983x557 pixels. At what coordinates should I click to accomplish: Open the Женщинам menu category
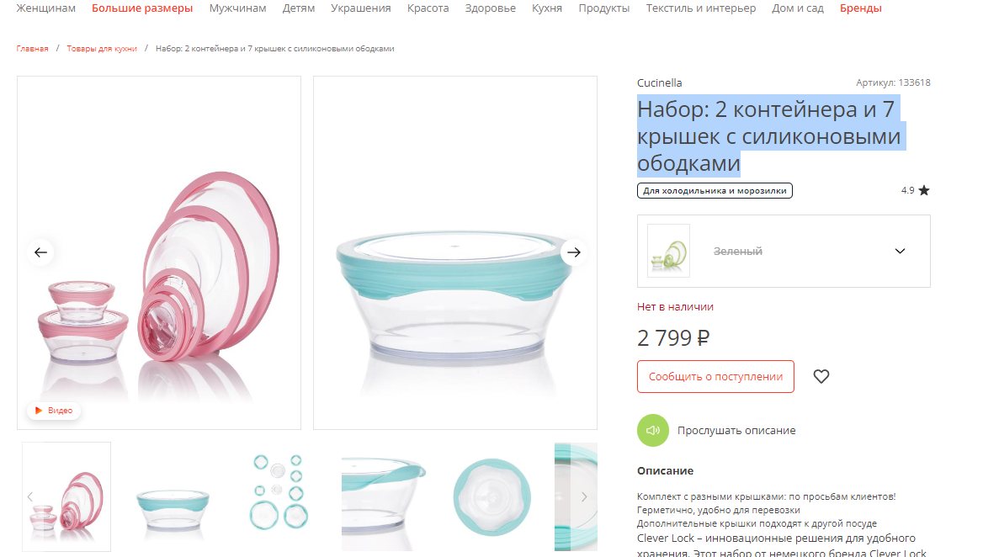click(x=45, y=8)
